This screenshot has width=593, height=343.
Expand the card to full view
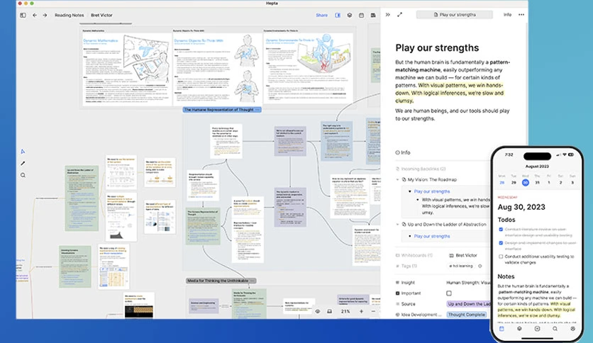click(x=400, y=15)
